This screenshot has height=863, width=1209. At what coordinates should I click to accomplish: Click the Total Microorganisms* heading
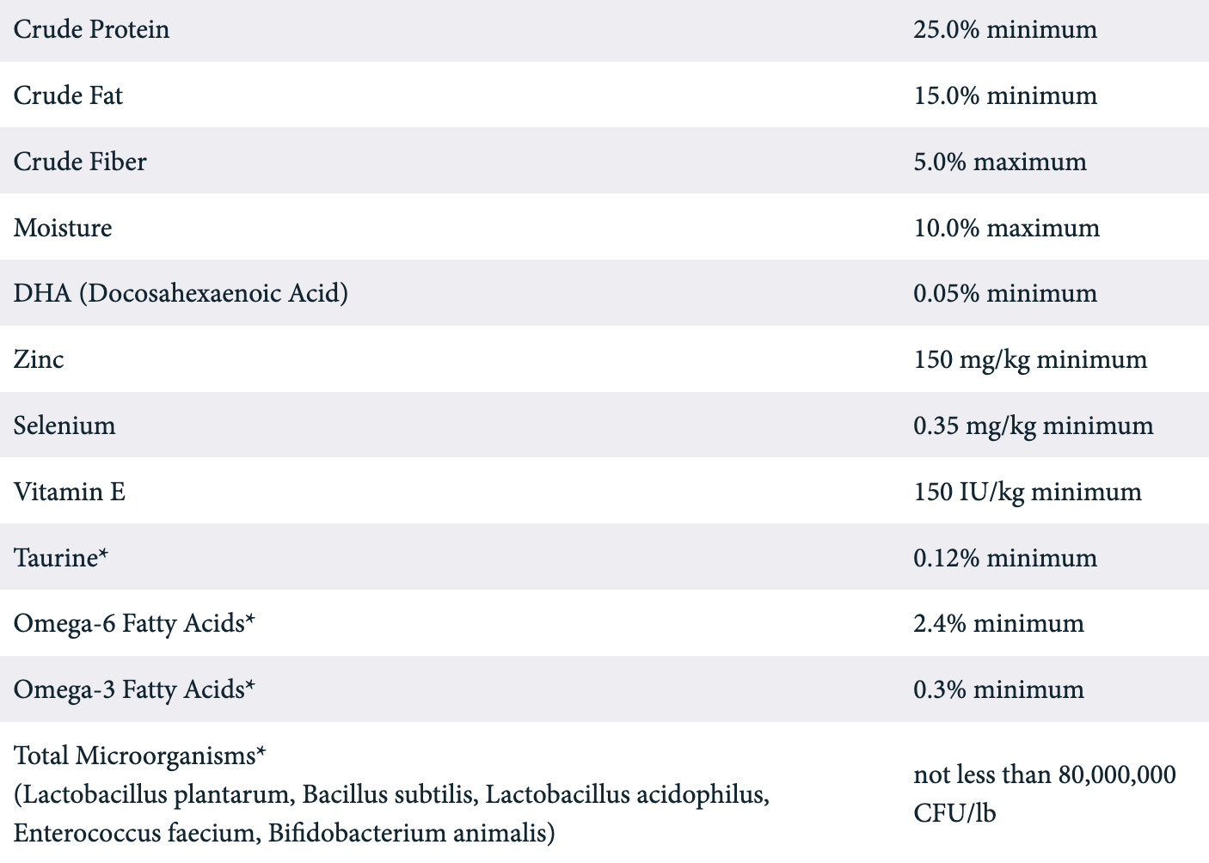[139, 756]
